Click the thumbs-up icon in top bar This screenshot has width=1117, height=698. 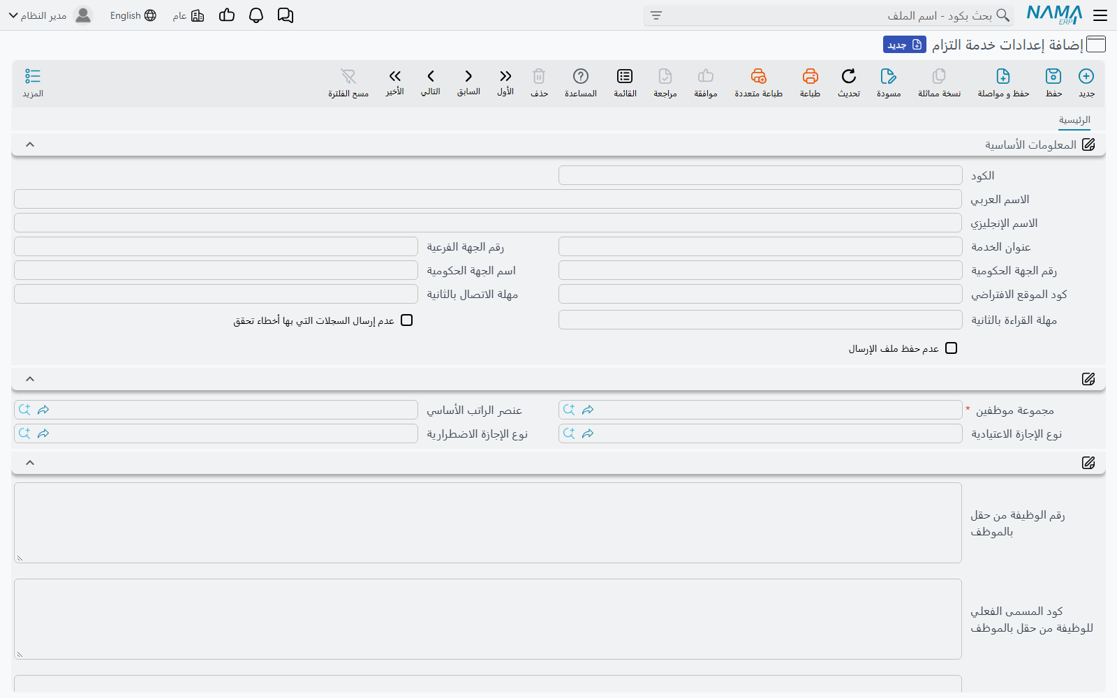coord(227,15)
